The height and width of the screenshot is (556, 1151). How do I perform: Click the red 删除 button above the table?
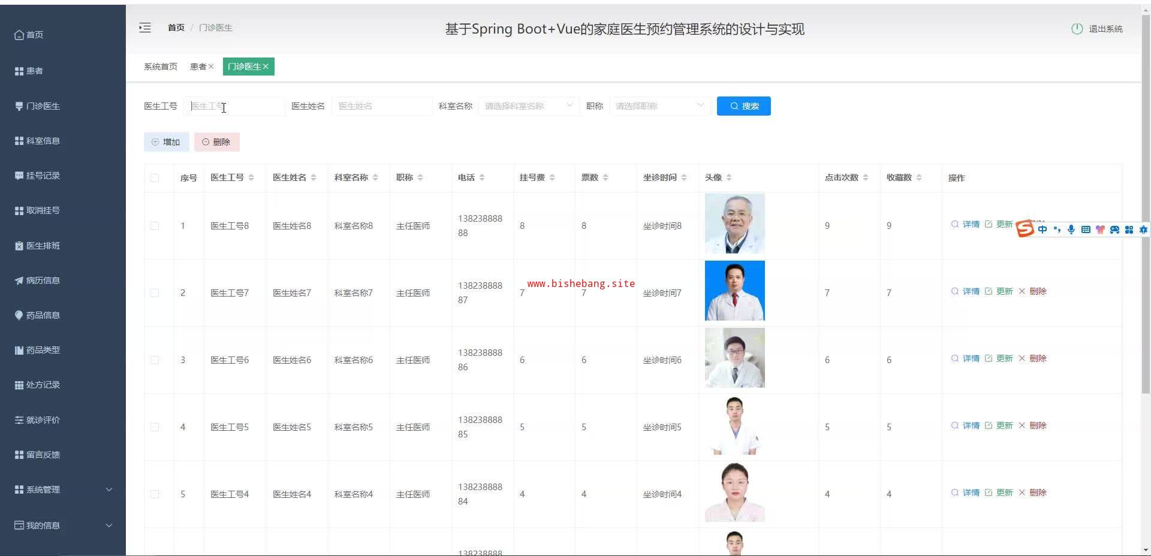tap(216, 142)
